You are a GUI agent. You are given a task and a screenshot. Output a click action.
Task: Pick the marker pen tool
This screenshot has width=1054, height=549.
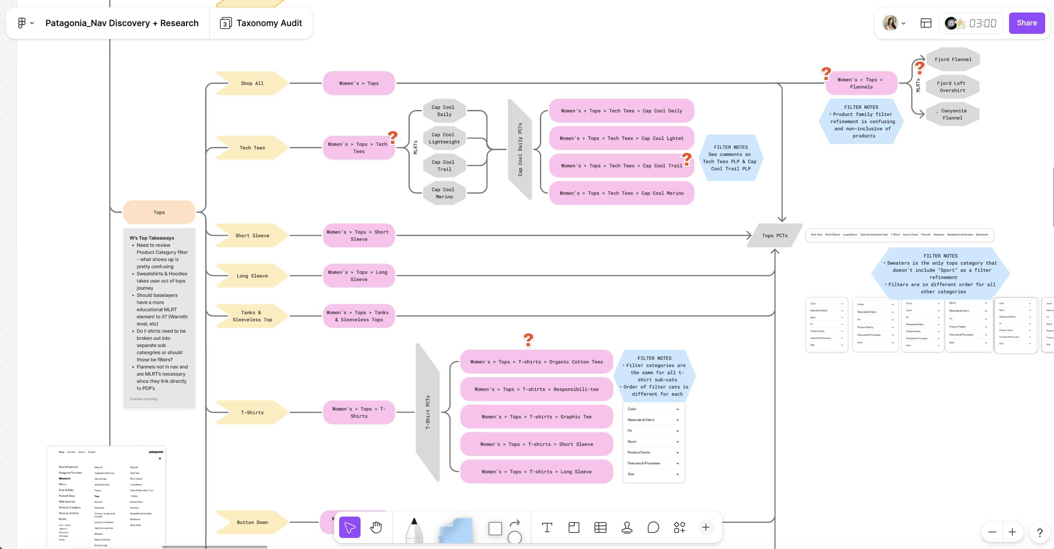click(414, 530)
